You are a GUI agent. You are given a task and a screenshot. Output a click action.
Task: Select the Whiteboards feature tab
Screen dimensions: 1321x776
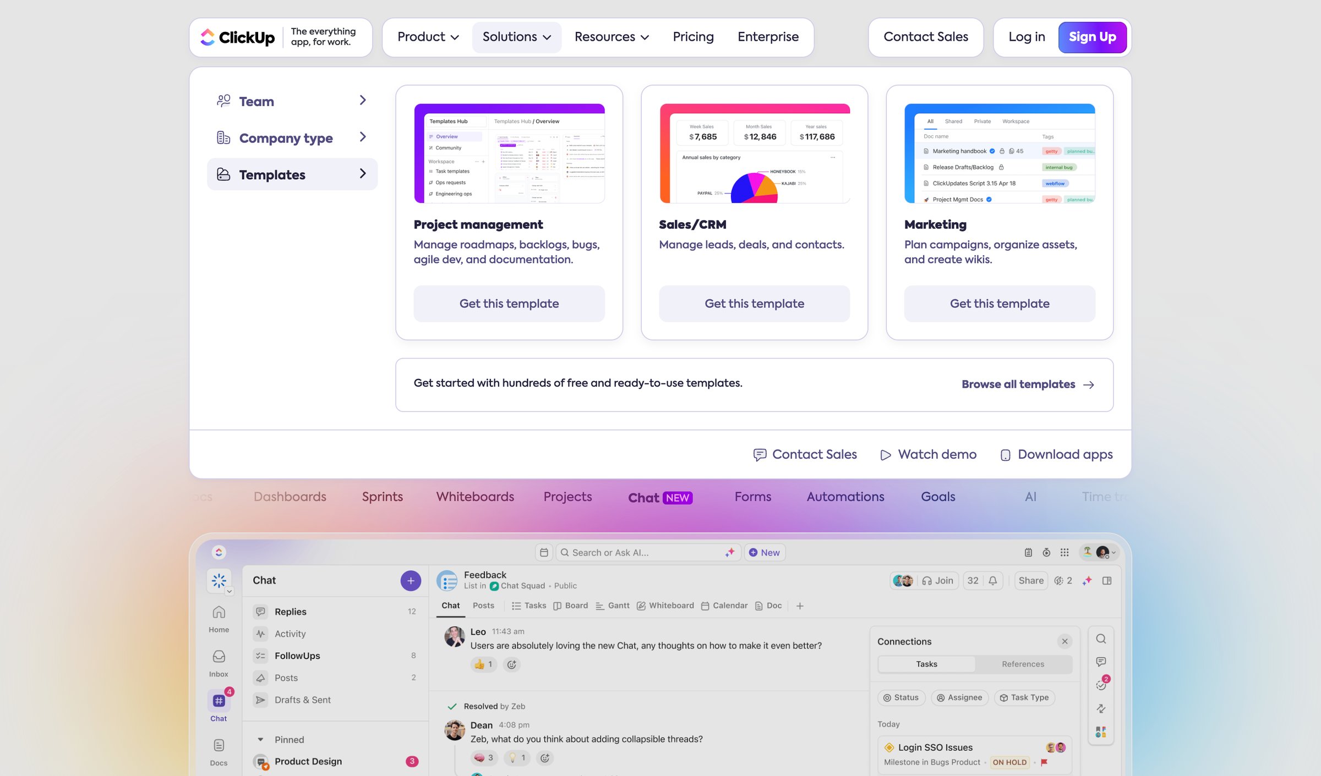click(x=475, y=497)
